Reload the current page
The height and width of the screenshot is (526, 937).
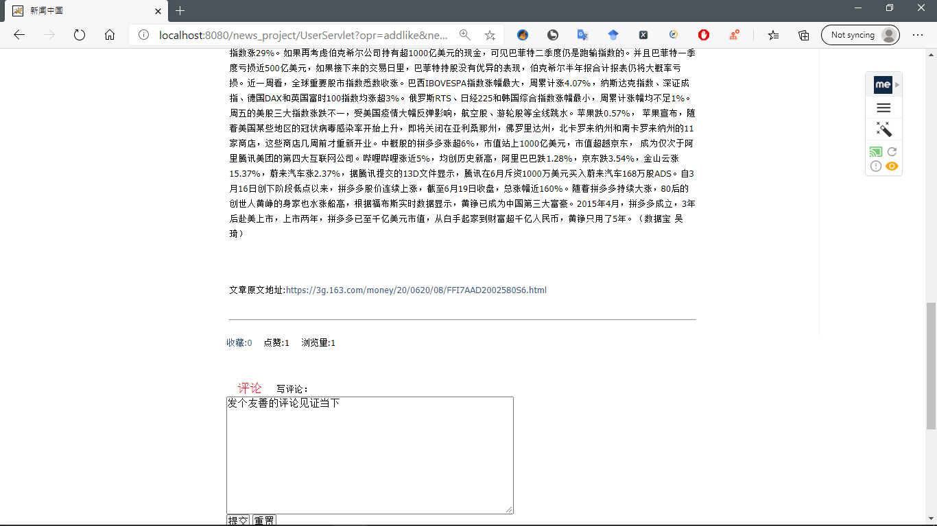click(x=80, y=35)
